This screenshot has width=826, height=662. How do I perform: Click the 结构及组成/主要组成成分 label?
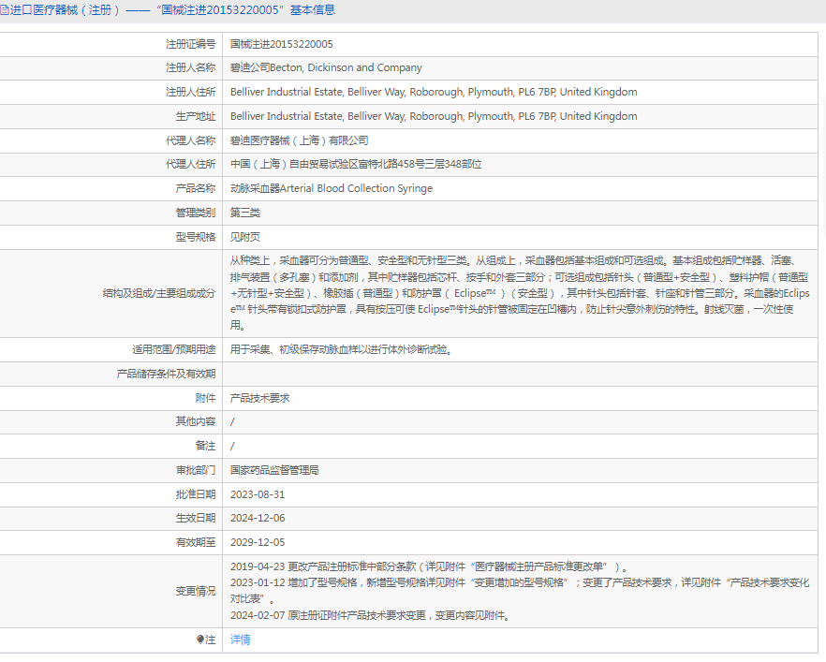(159, 293)
